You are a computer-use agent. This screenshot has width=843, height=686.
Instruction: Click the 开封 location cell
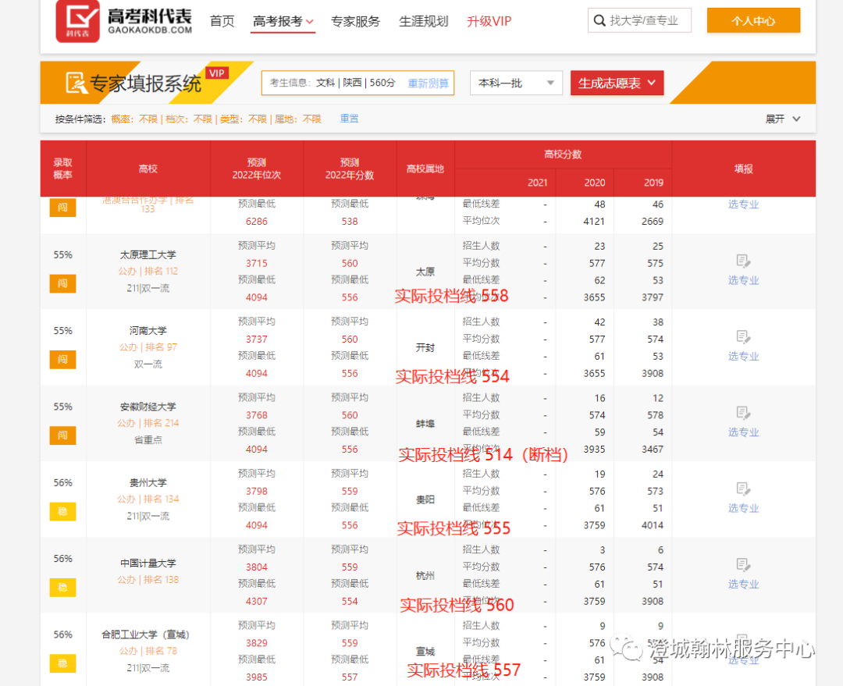click(425, 347)
